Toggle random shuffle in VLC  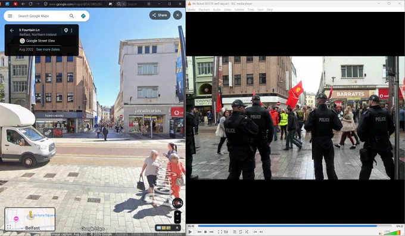[247, 232]
